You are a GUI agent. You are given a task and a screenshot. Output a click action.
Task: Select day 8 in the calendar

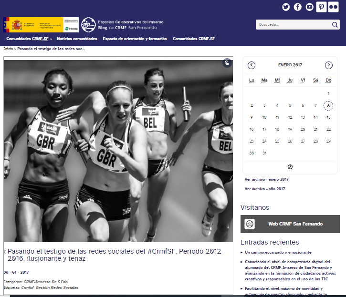click(328, 106)
